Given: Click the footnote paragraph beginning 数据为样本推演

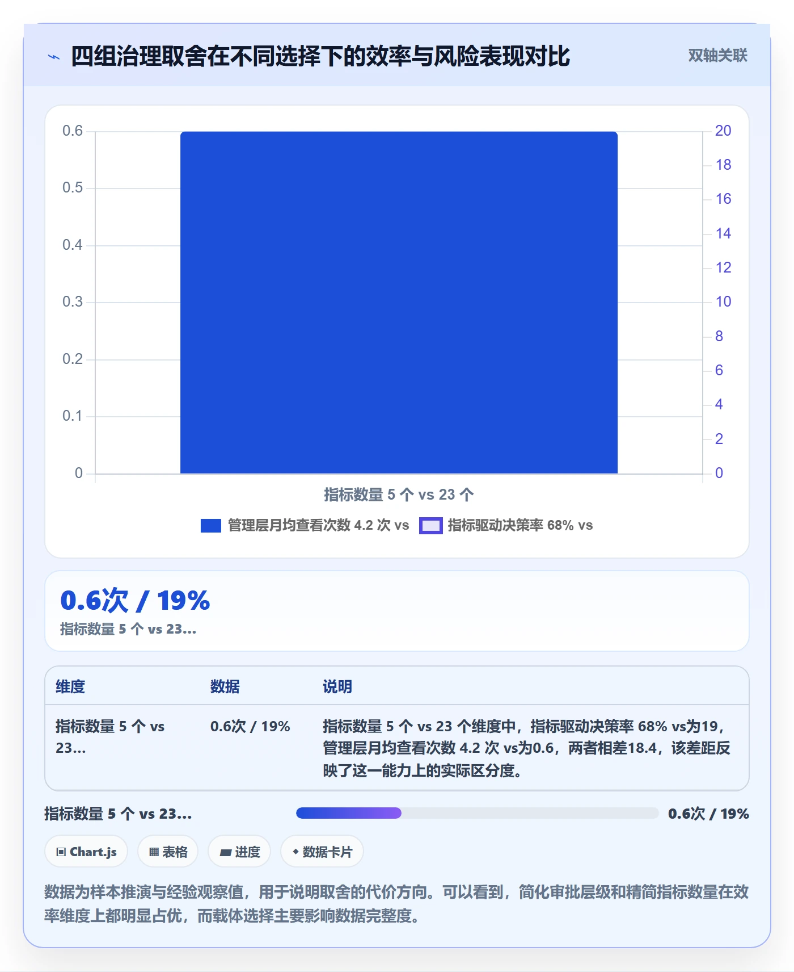Looking at the screenshot, I should coord(396,904).
